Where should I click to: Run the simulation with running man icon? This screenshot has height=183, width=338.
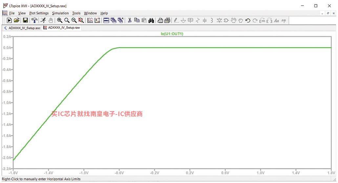point(43,20)
